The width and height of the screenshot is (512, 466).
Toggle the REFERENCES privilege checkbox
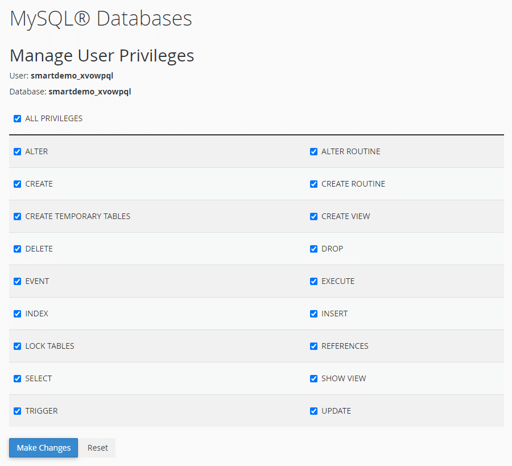click(x=313, y=346)
